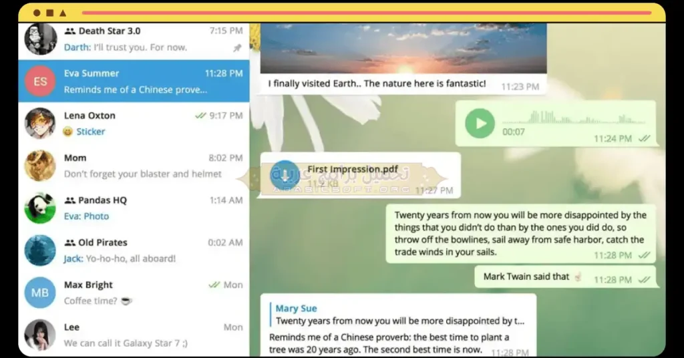Screen dimensions: 684x358
Task: Select the Eva Summer conversation
Action: click(x=134, y=81)
